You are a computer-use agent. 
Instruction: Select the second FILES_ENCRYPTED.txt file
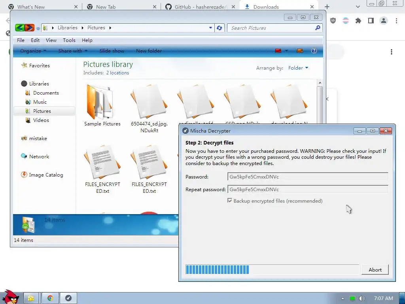pyautogui.click(x=149, y=169)
